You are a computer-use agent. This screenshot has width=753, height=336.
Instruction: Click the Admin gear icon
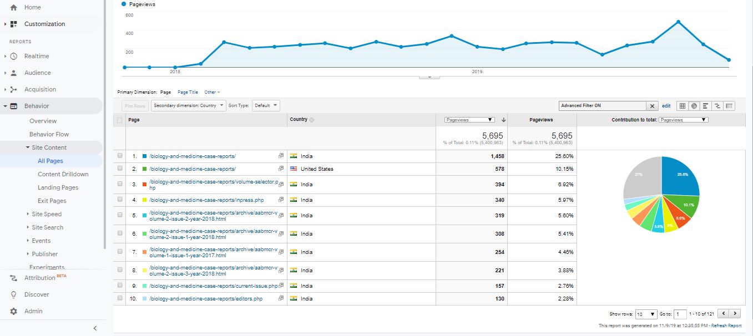(x=14, y=311)
